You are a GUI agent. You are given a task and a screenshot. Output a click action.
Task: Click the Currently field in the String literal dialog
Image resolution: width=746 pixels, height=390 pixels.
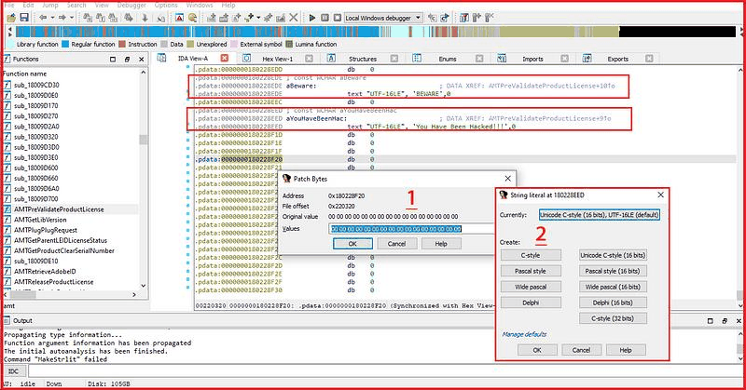click(x=600, y=215)
